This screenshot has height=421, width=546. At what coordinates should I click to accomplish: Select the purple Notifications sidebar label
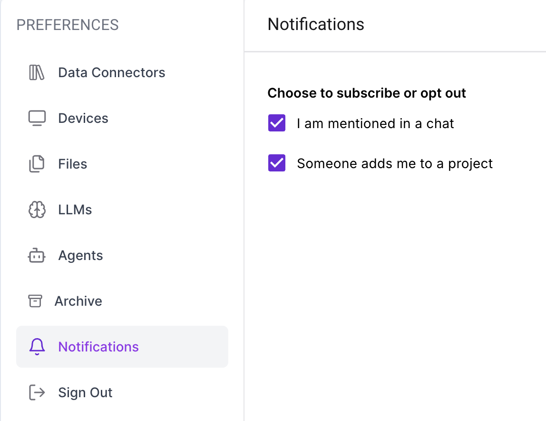click(x=98, y=347)
